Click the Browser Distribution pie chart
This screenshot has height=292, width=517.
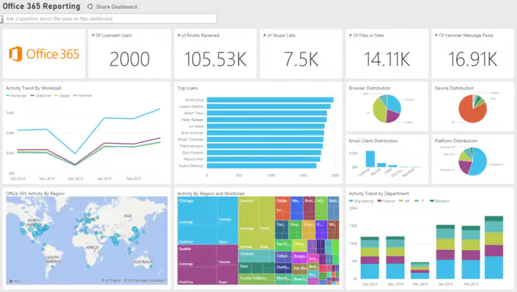point(386,108)
